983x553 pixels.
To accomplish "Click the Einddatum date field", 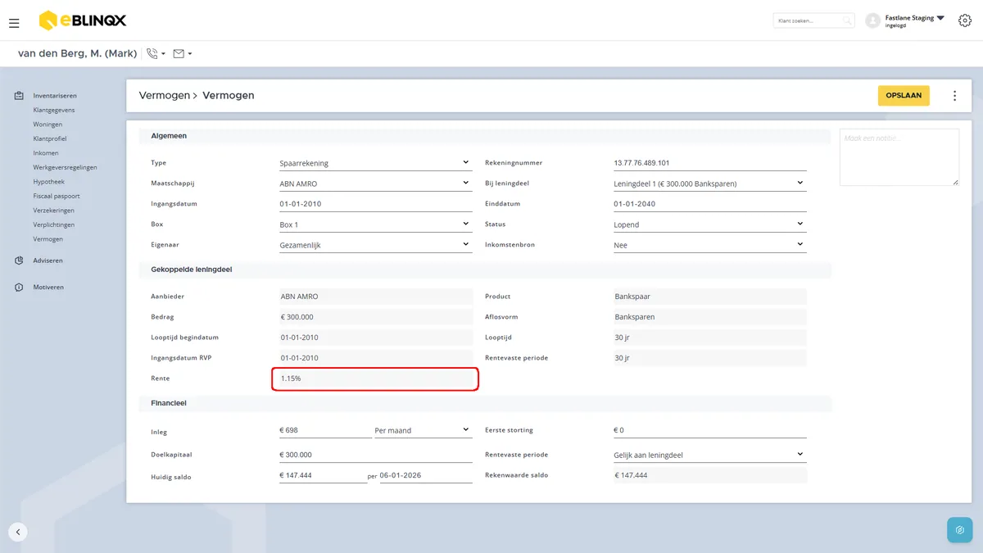I will (710, 204).
